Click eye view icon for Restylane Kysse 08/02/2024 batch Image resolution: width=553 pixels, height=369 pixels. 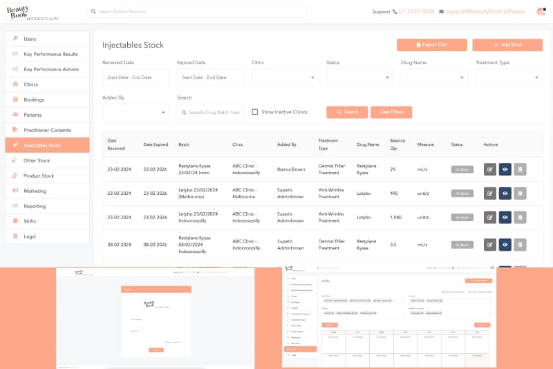(x=505, y=244)
